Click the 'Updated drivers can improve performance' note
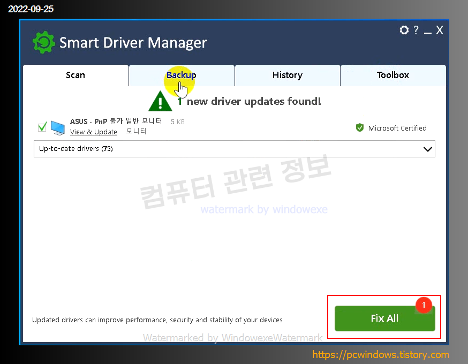Viewport: 468px width, 364px height. pos(157,320)
